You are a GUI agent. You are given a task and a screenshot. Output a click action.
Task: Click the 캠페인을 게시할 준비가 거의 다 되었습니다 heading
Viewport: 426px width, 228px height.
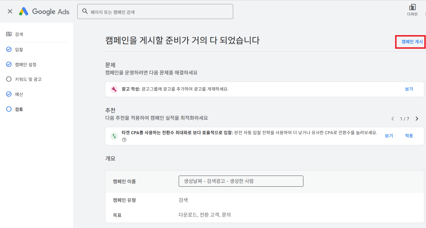tap(182, 41)
